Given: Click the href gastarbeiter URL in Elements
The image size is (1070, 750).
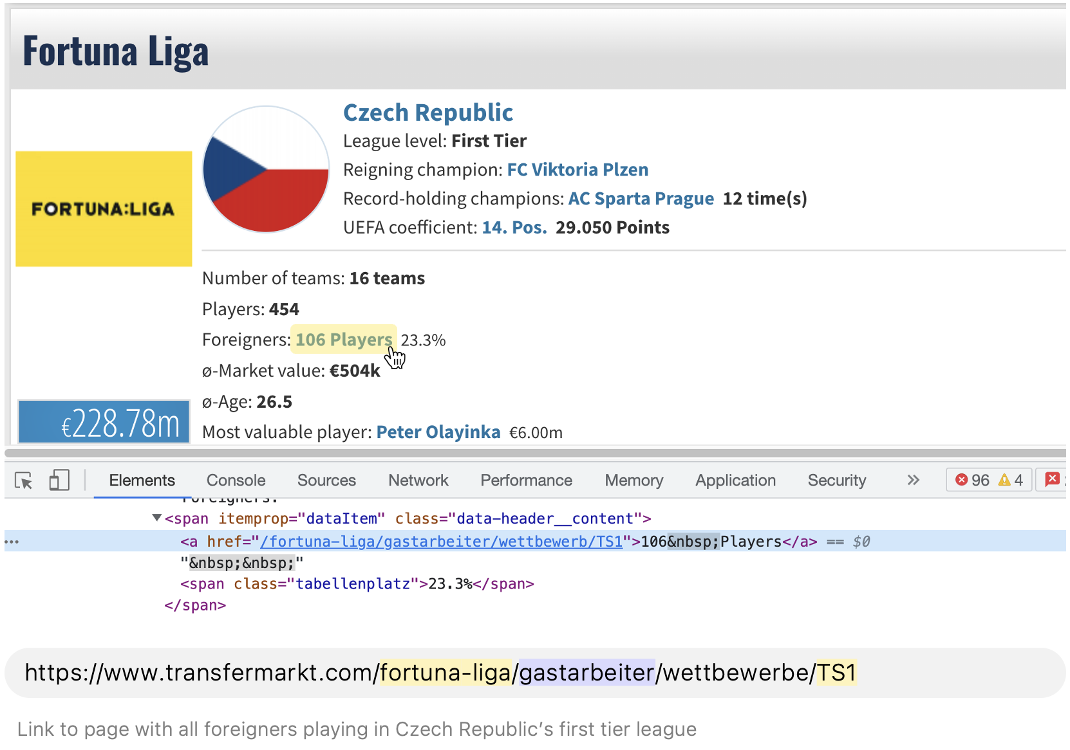Looking at the screenshot, I should (x=441, y=542).
